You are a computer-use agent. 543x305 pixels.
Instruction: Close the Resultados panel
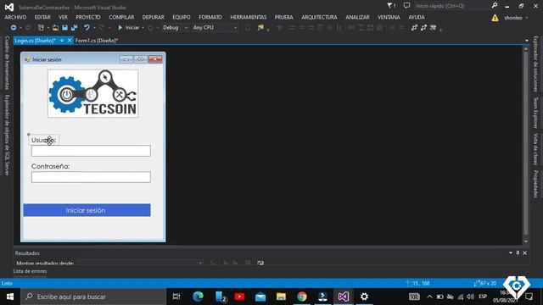(x=524, y=252)
